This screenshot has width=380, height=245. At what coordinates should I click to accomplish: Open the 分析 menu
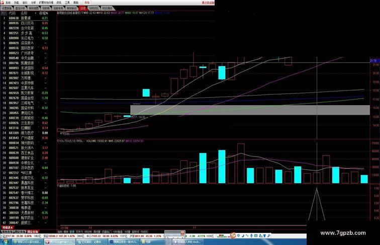[34, 3]
